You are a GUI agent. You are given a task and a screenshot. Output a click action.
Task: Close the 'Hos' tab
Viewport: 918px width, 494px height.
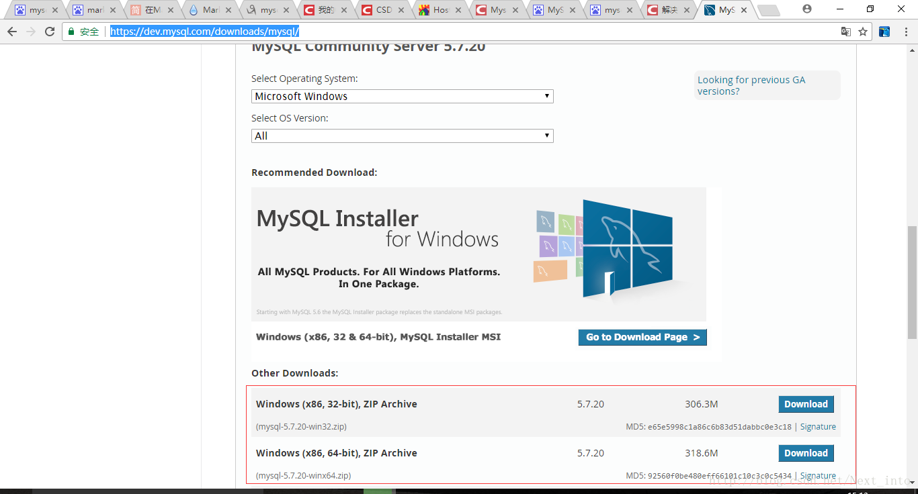click(x=458, y=10)
